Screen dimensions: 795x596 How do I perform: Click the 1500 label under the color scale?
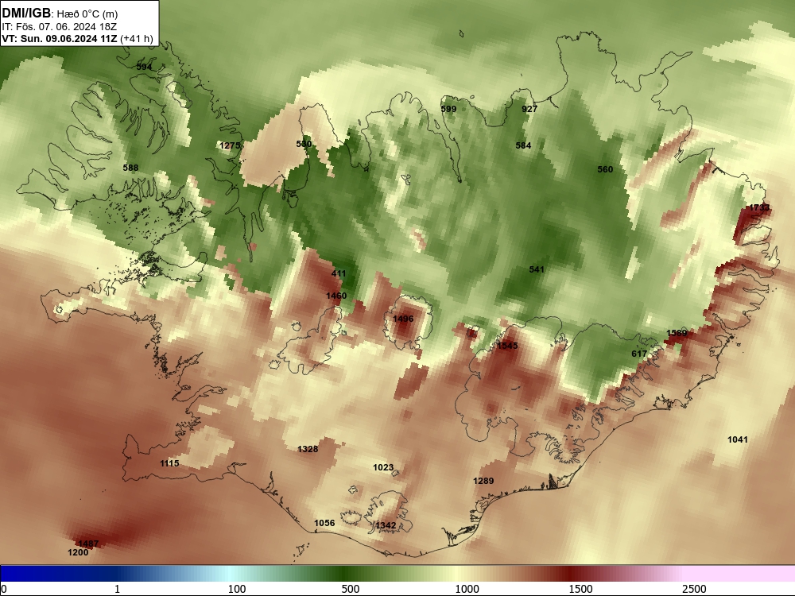click(x=580, y=589)
